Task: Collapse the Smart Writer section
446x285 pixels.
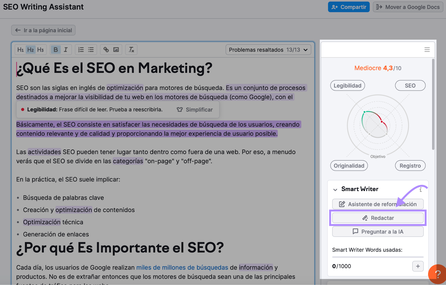Action: click(x=335, y=189)
